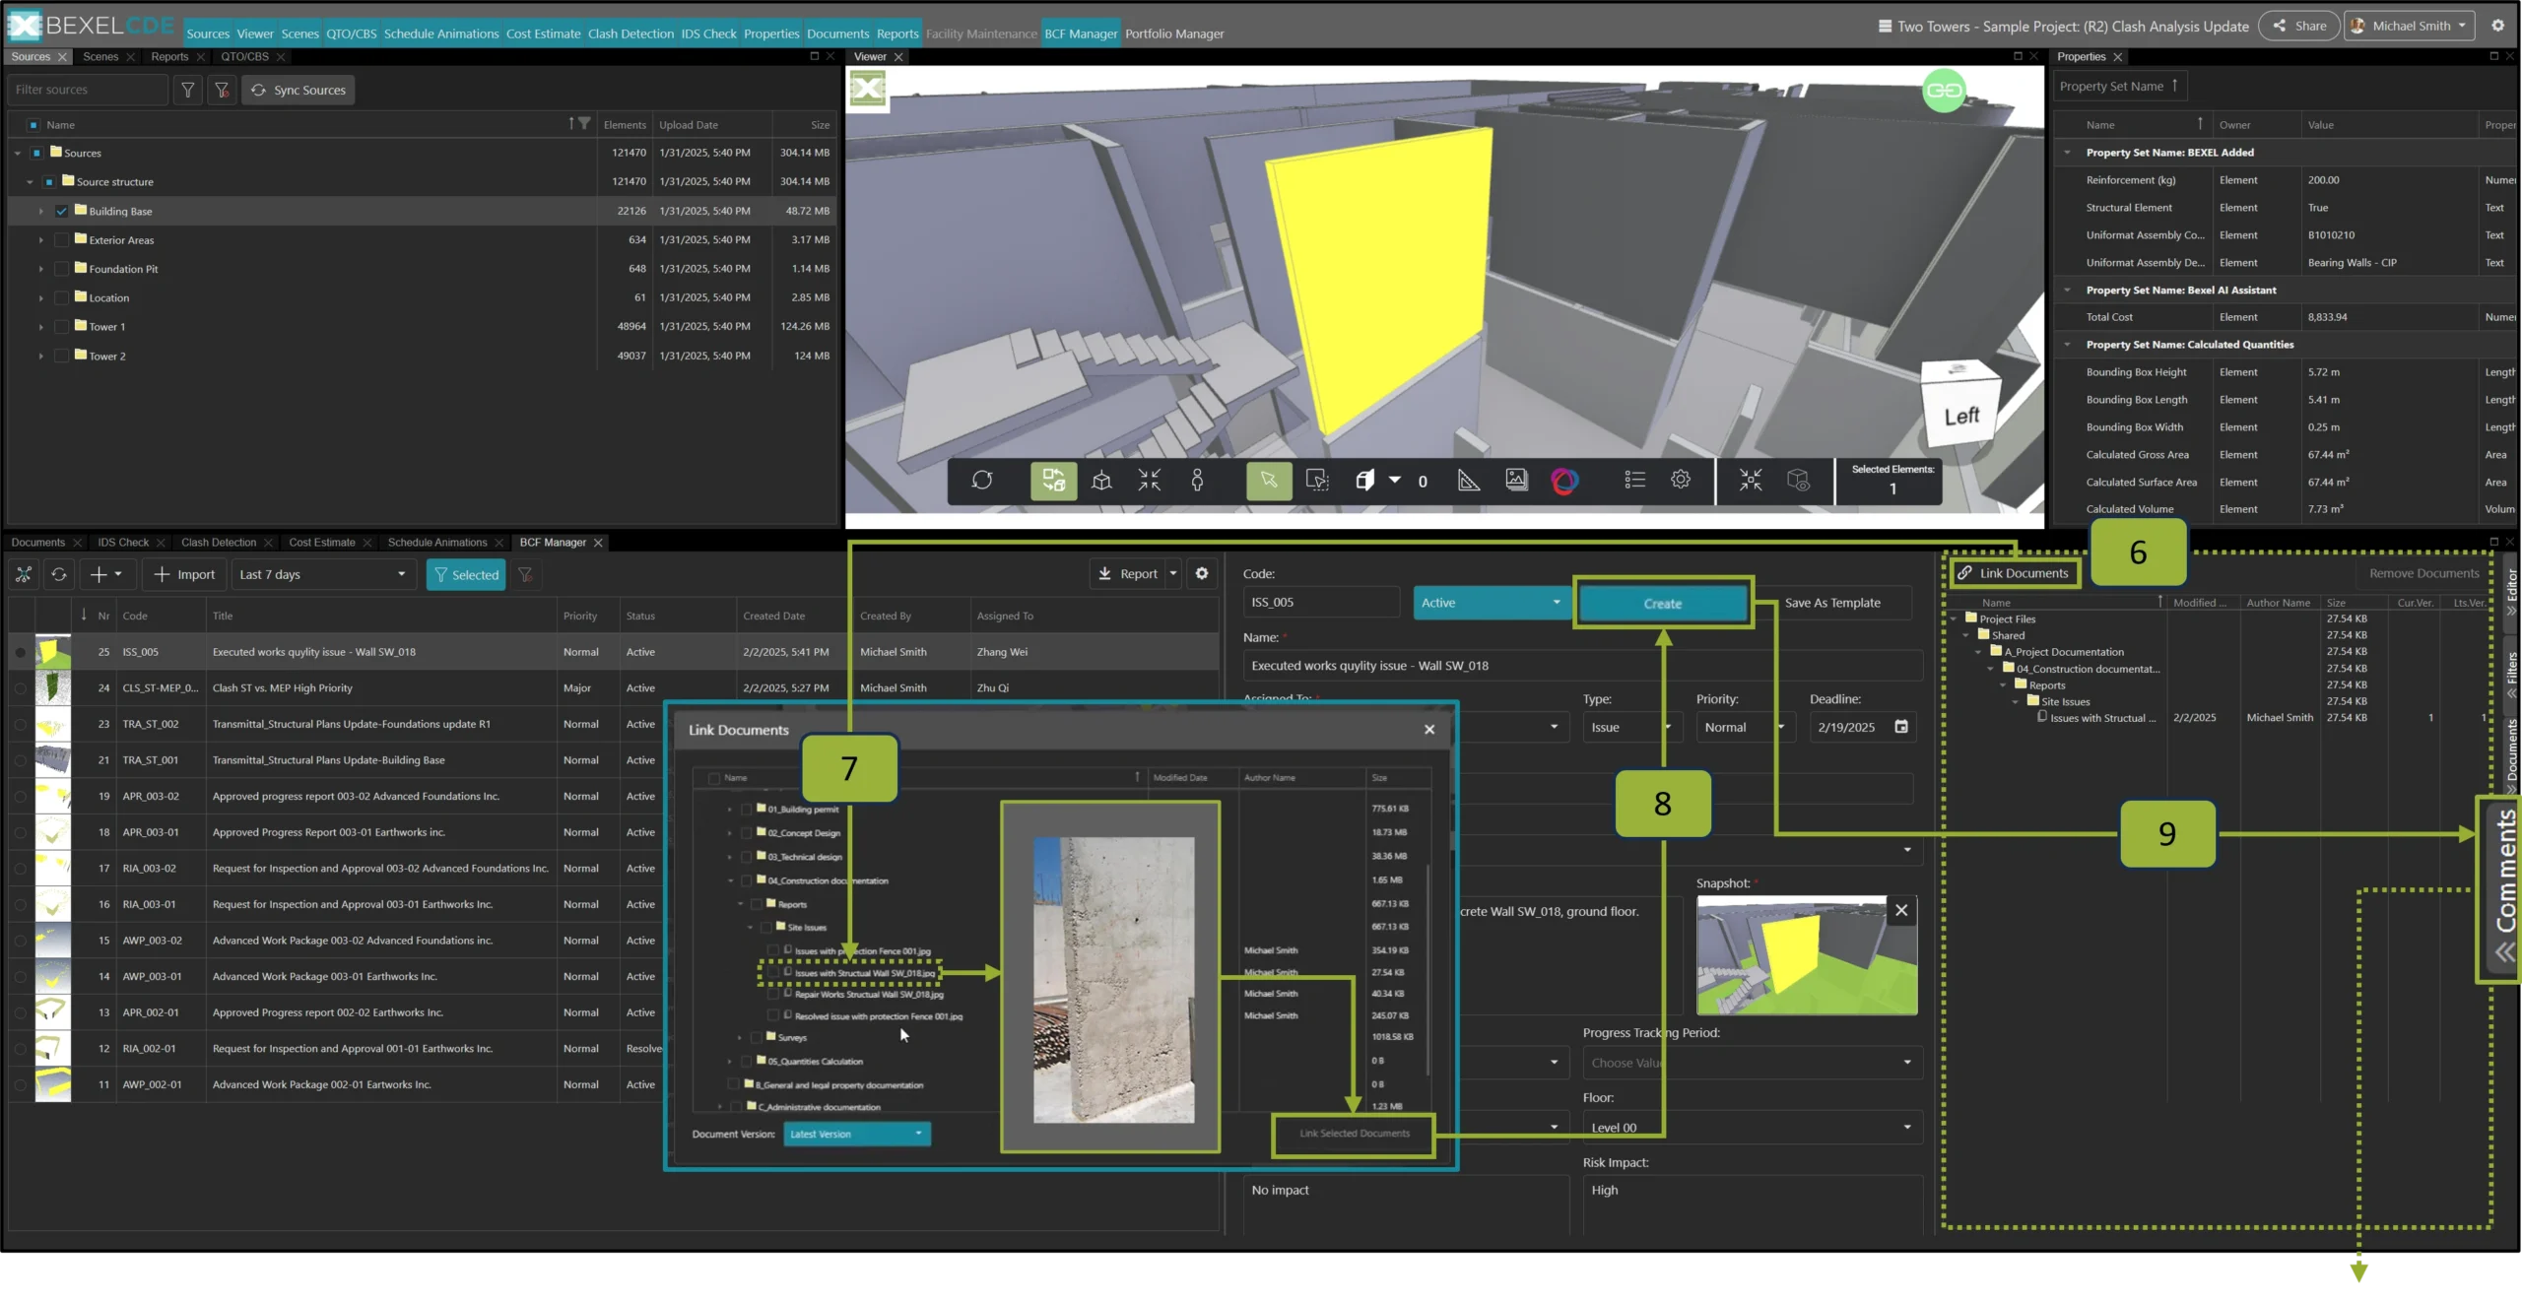Click the green link circle icon in viewer

coord(1944,91)
